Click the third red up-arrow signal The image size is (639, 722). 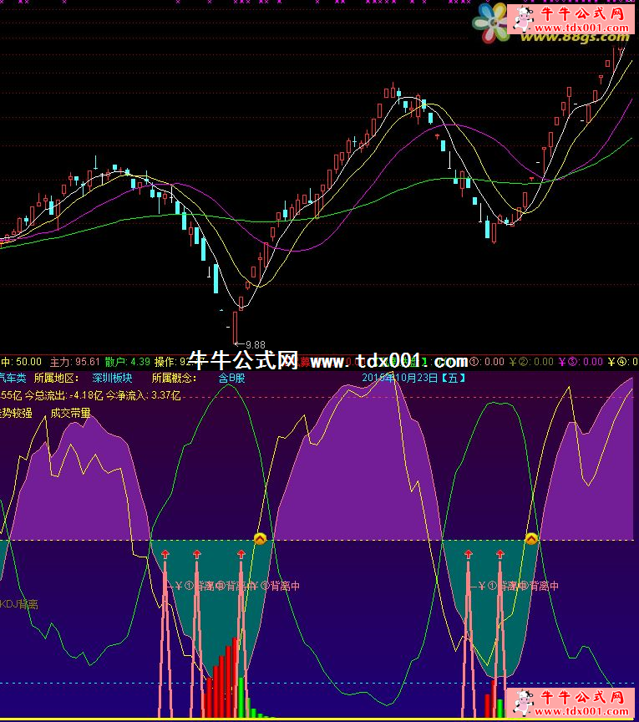pos(242,554)
